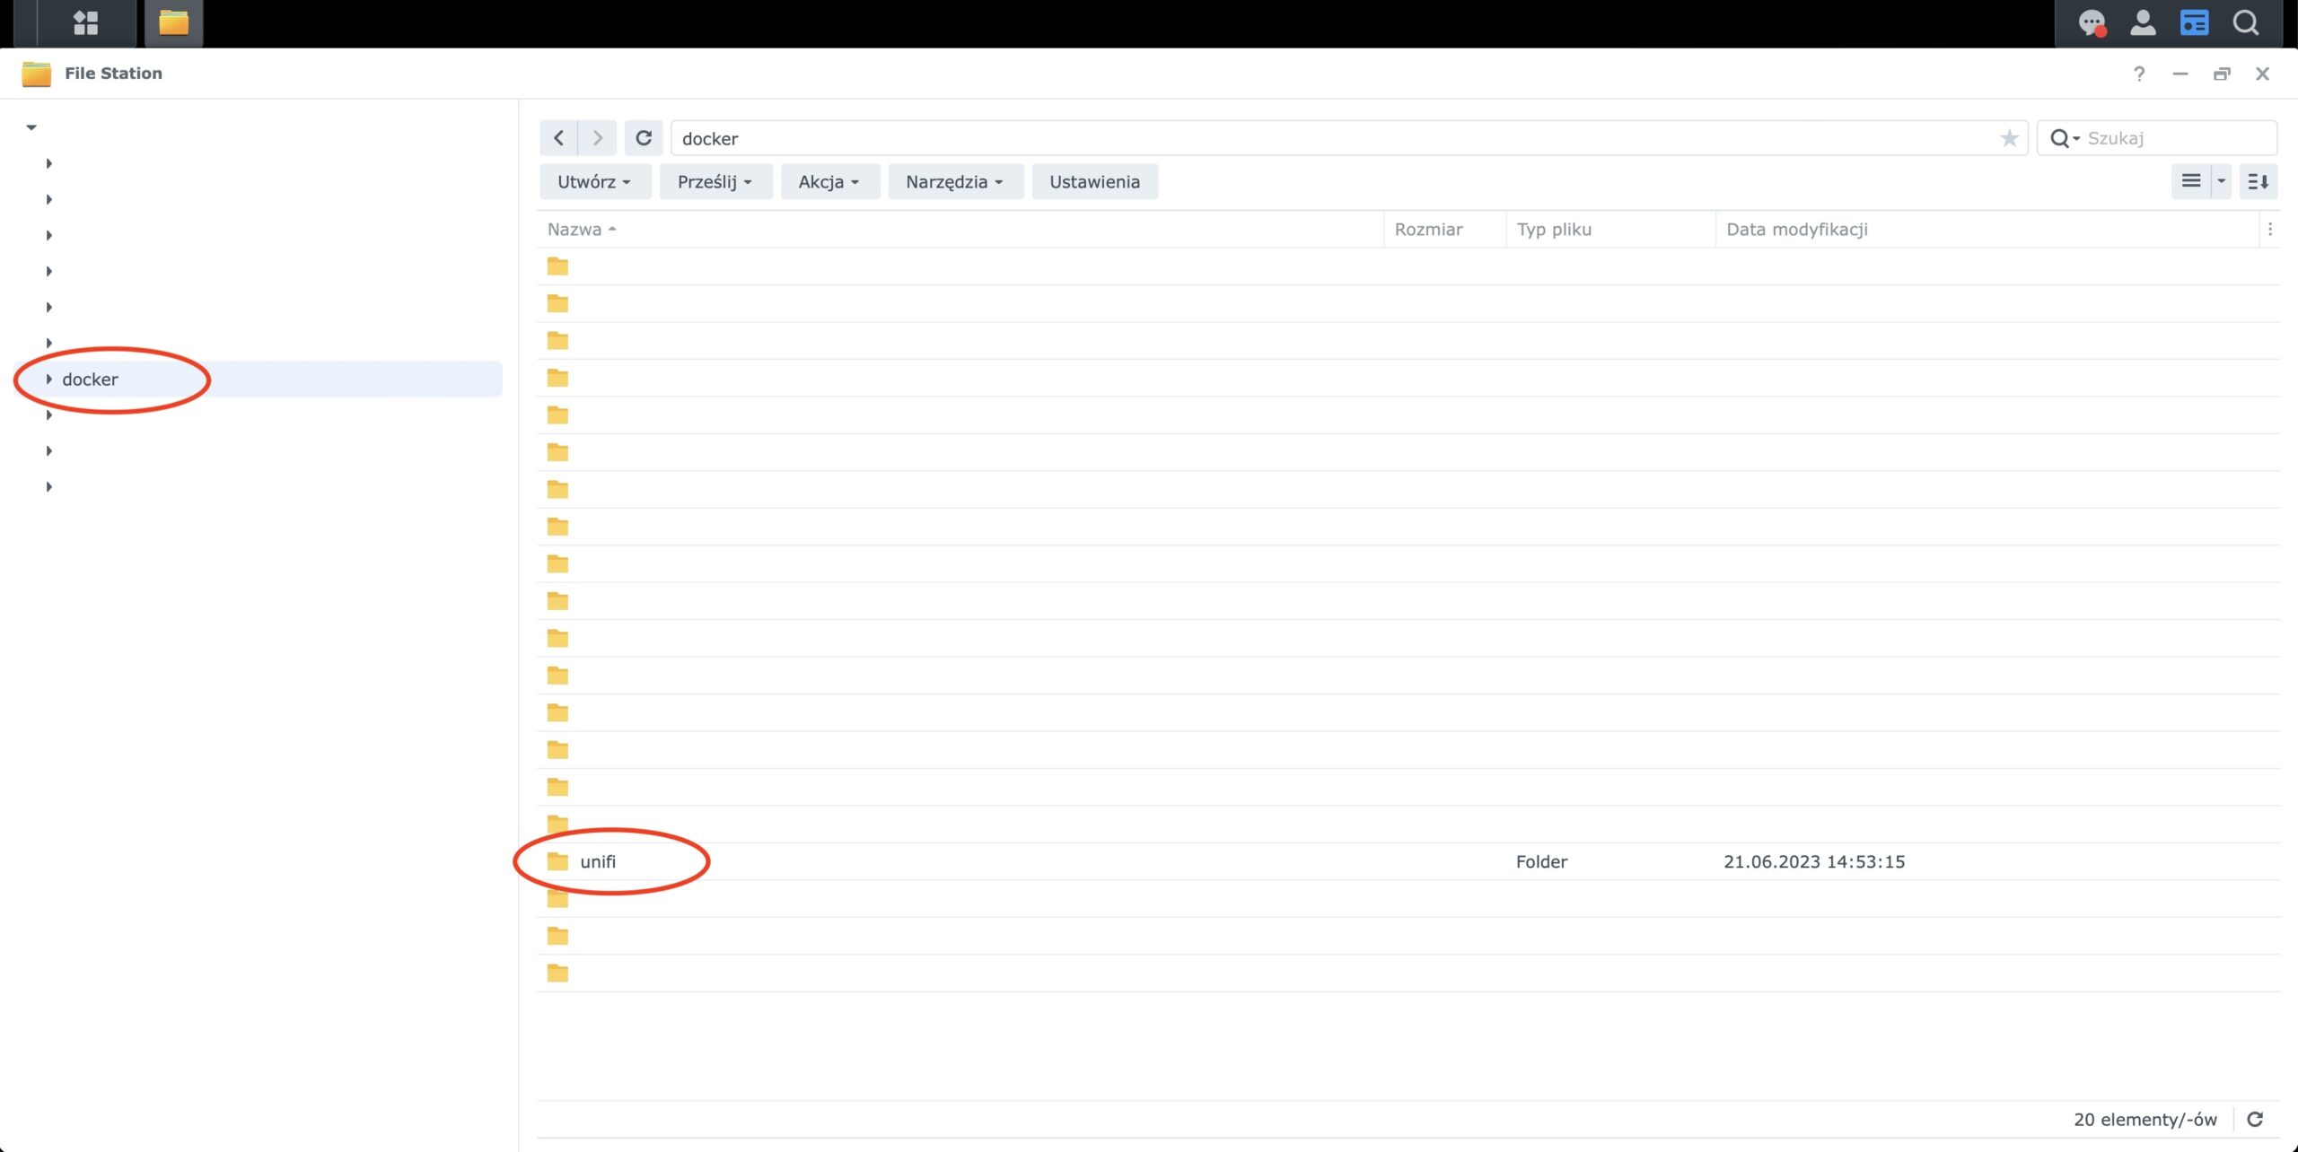Open the desktop search magnifier icon

click(x=2246, y=22)
